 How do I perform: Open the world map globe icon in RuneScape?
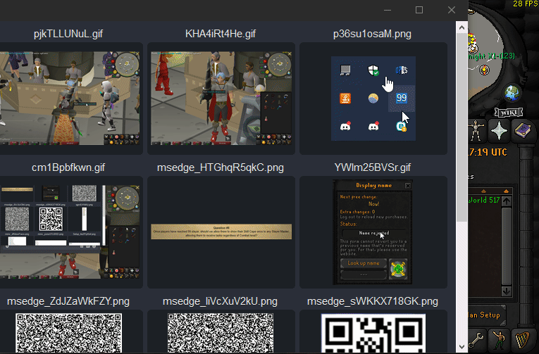(512, 93)
